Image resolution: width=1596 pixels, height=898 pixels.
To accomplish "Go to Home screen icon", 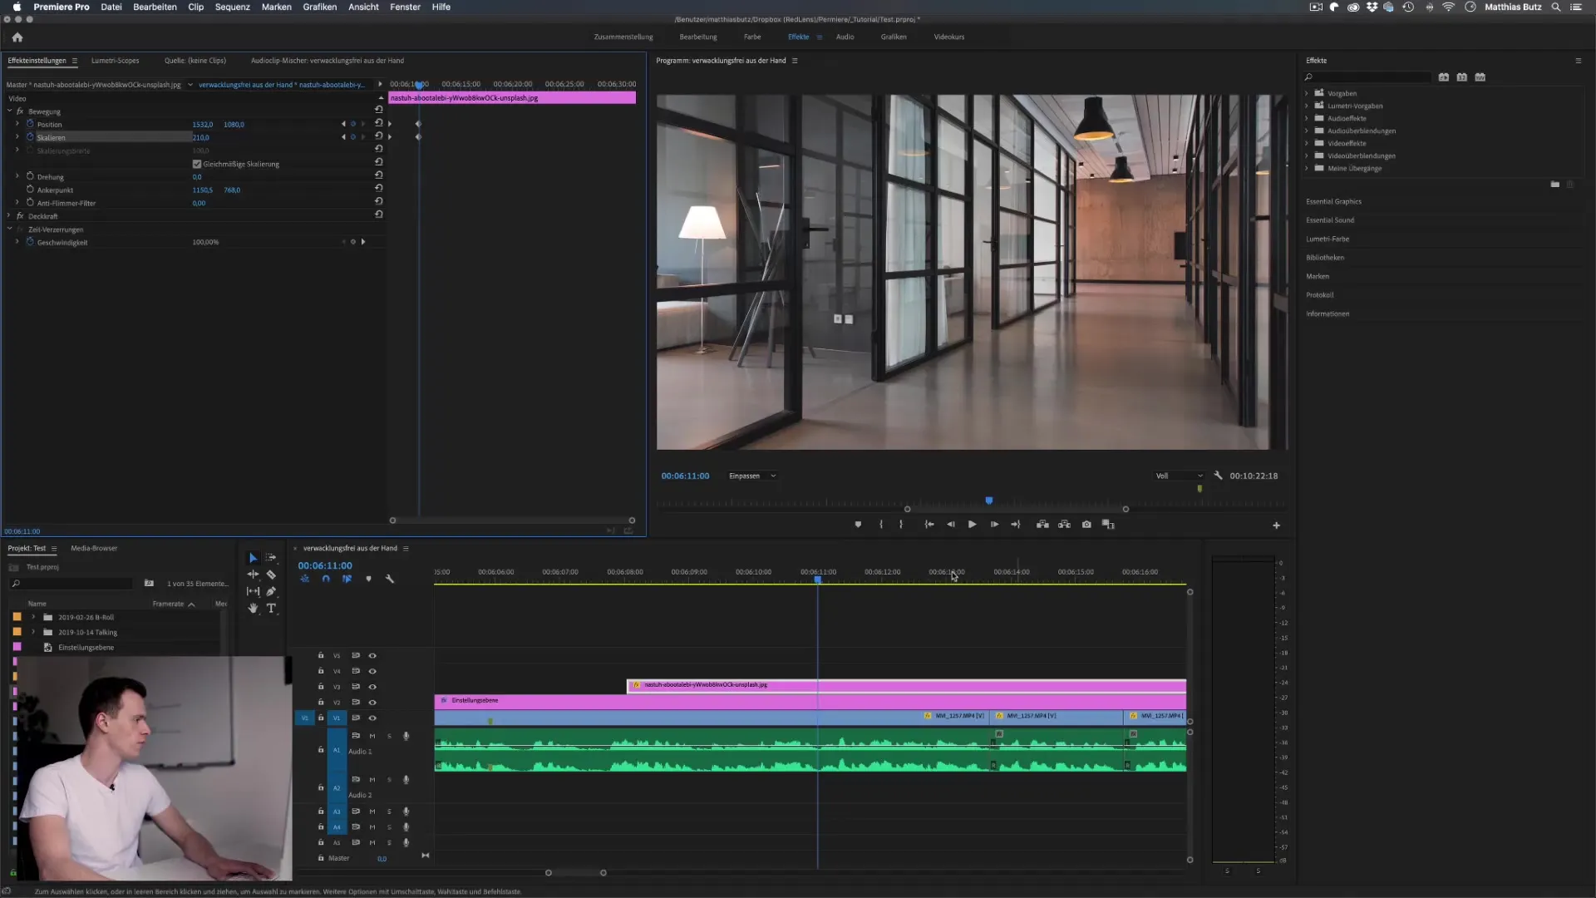I will click(x=17, y=37).
